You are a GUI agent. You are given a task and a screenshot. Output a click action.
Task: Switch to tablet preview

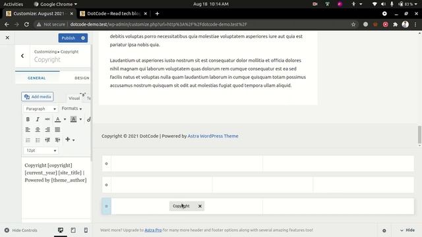[73, 230]
